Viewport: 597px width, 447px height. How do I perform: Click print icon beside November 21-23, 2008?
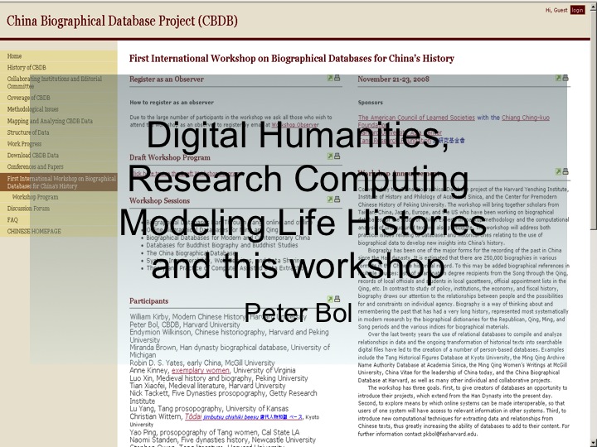click(x=565, y=78)
